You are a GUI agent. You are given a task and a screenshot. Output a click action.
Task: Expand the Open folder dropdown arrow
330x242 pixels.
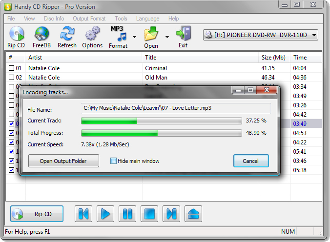(x=167, y=37)
